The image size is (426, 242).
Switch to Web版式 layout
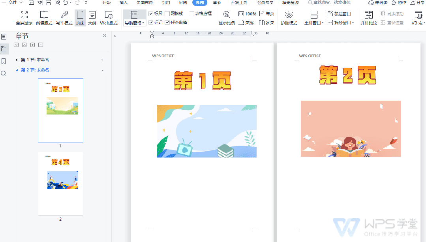(109, 18)
